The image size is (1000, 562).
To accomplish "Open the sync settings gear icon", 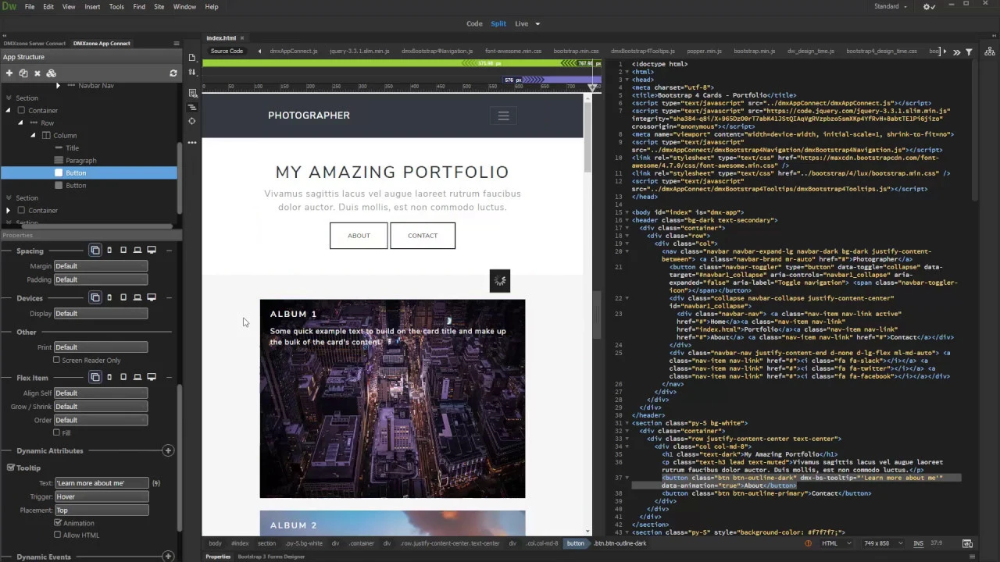I will pyautogui.click(x=929, y=6).
